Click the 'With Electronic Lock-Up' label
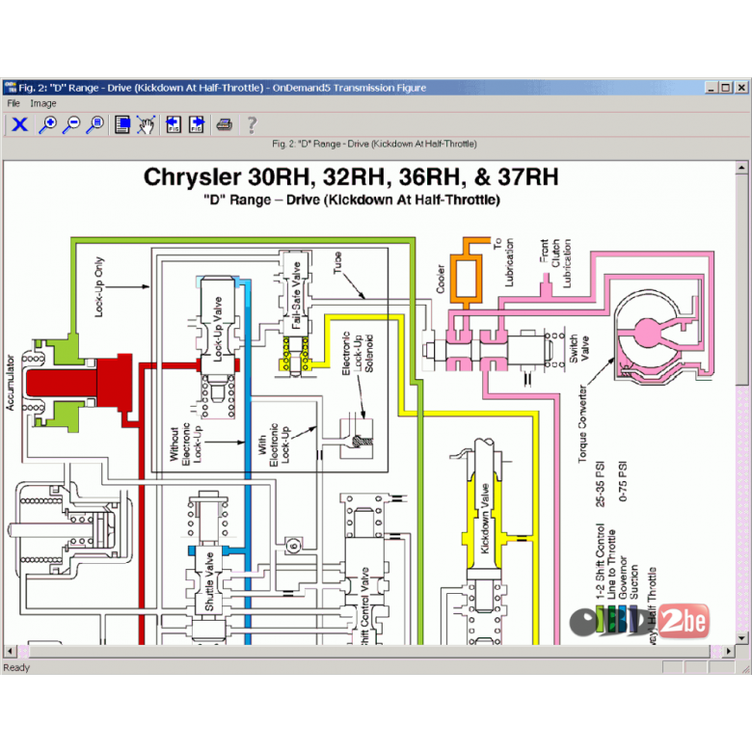 (x=274, y=444)
